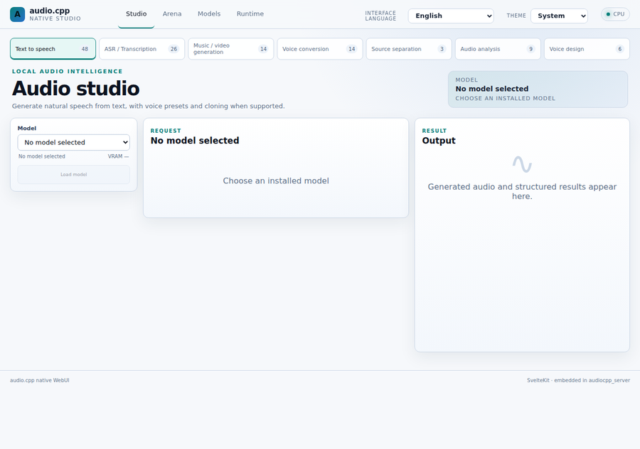This screenshot has height=449, width=640.
Task: Open the Voice design category
Action: 587,49
